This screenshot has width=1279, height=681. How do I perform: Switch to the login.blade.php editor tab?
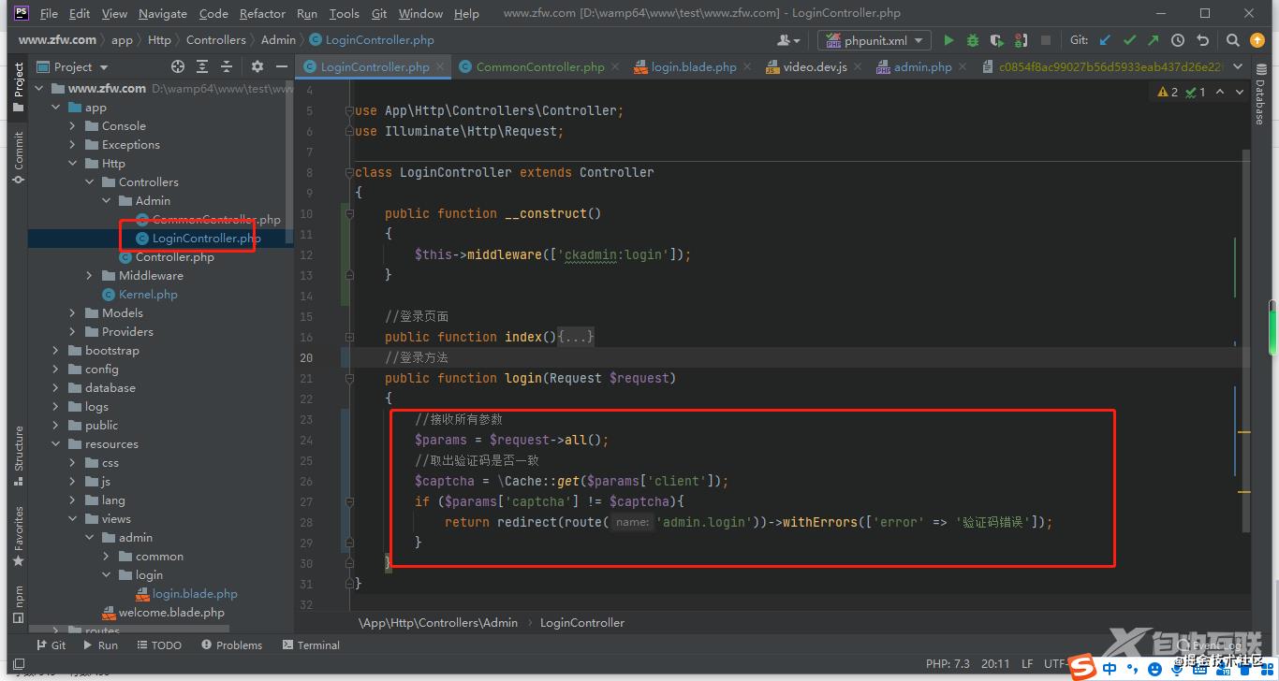coord(693,66)
